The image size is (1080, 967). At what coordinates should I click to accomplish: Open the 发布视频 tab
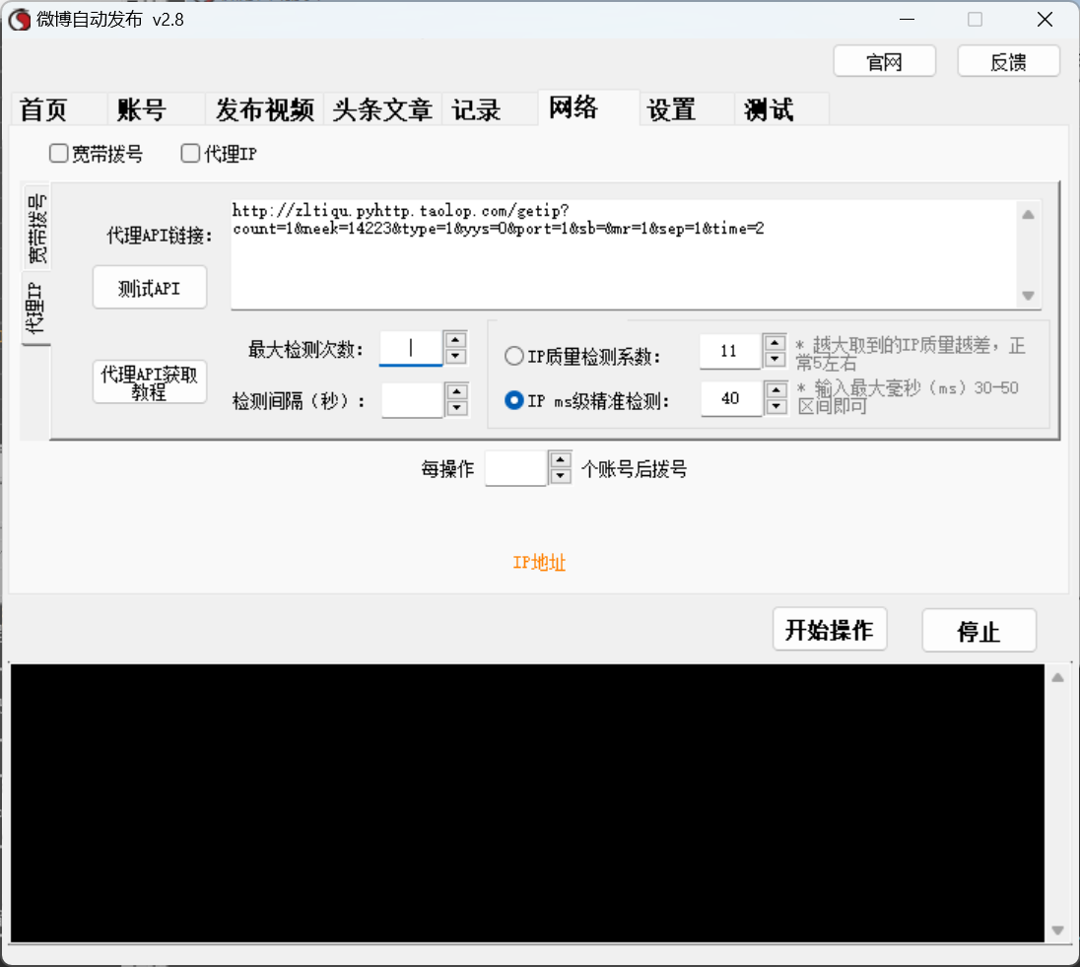(265, 108)
